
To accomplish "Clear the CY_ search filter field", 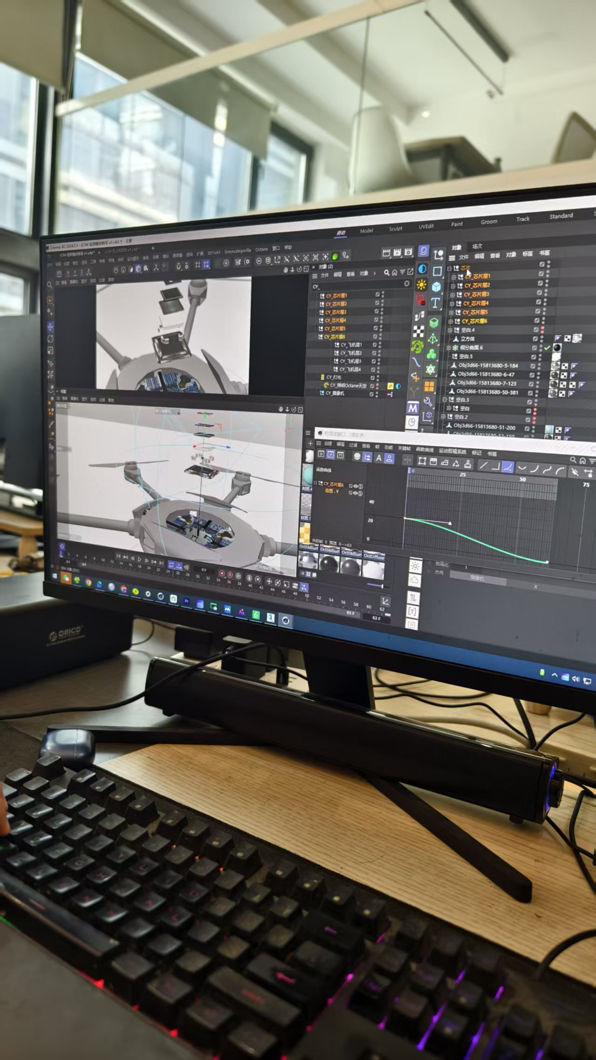I will point(406,283).
